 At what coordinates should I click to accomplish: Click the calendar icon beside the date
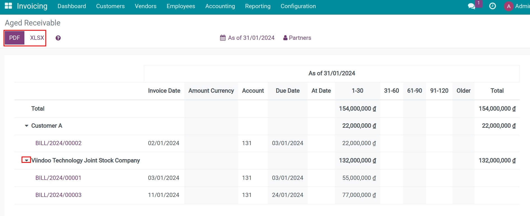coord(223,38)
